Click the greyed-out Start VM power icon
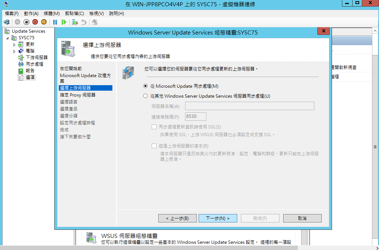Image resolution: width=379 pixels, height=250 pixels. tap(17, 22)
